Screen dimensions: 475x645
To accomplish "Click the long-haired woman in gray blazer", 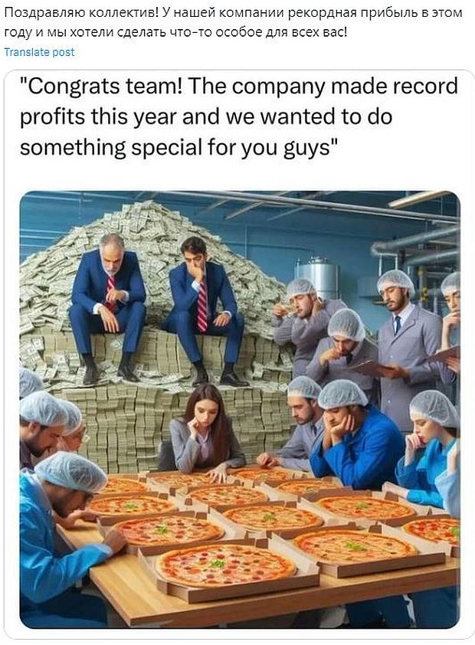I will [x=205, y=432].
